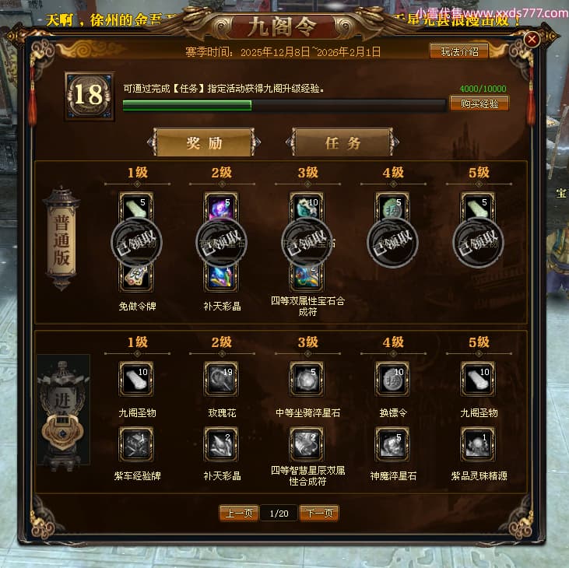Select the 神魔淬星石 reward icon

(392, 444)
